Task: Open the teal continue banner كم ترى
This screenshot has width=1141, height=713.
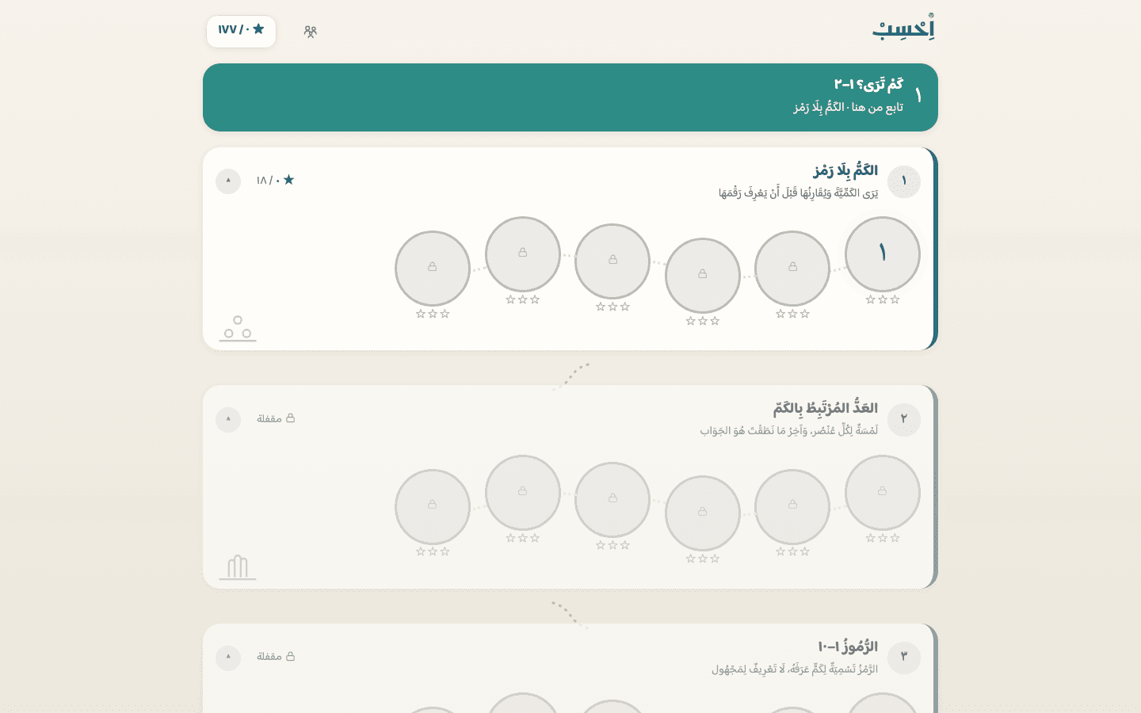Action: coord(570,97)
